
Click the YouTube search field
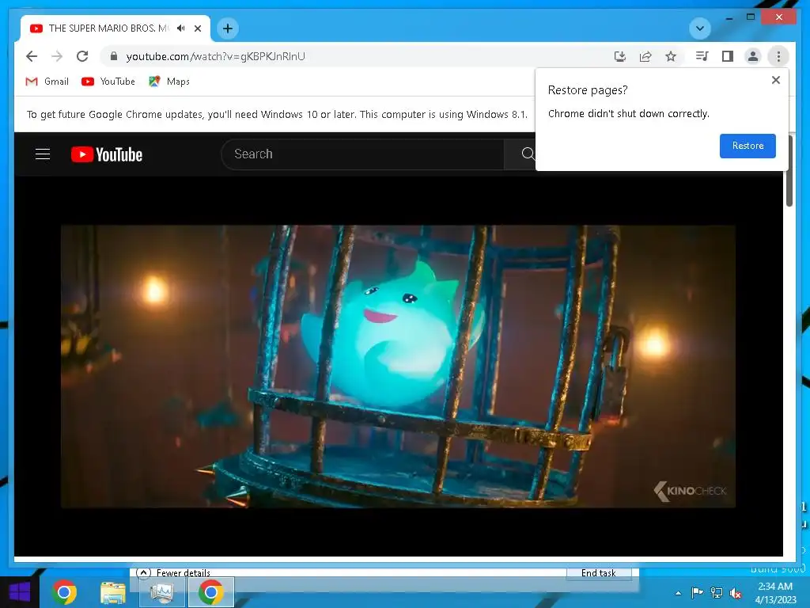(x=362, y=154)
